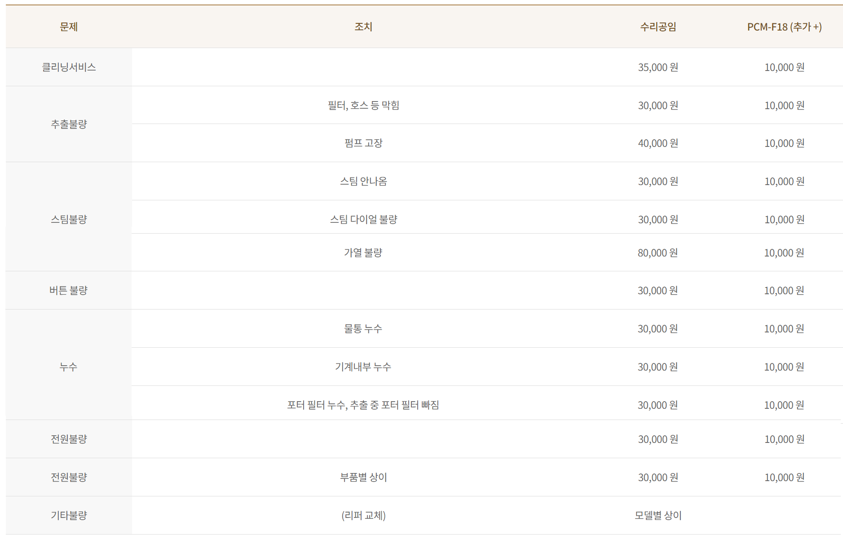The image size is (843, 544).
Task: Select the 기타불량 row label
Action: 69,516
